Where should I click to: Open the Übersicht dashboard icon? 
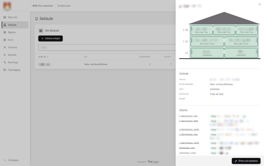click(5, 17)
